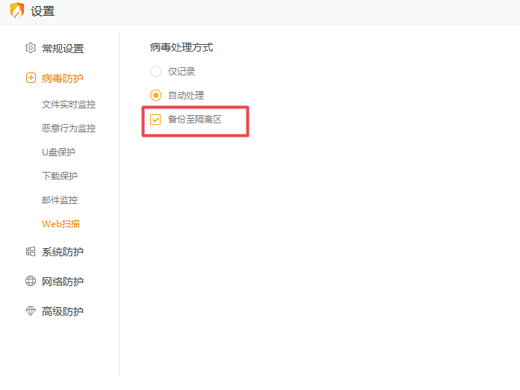Expand the 网络防护 category
The image size is (520, 390).
62,282
